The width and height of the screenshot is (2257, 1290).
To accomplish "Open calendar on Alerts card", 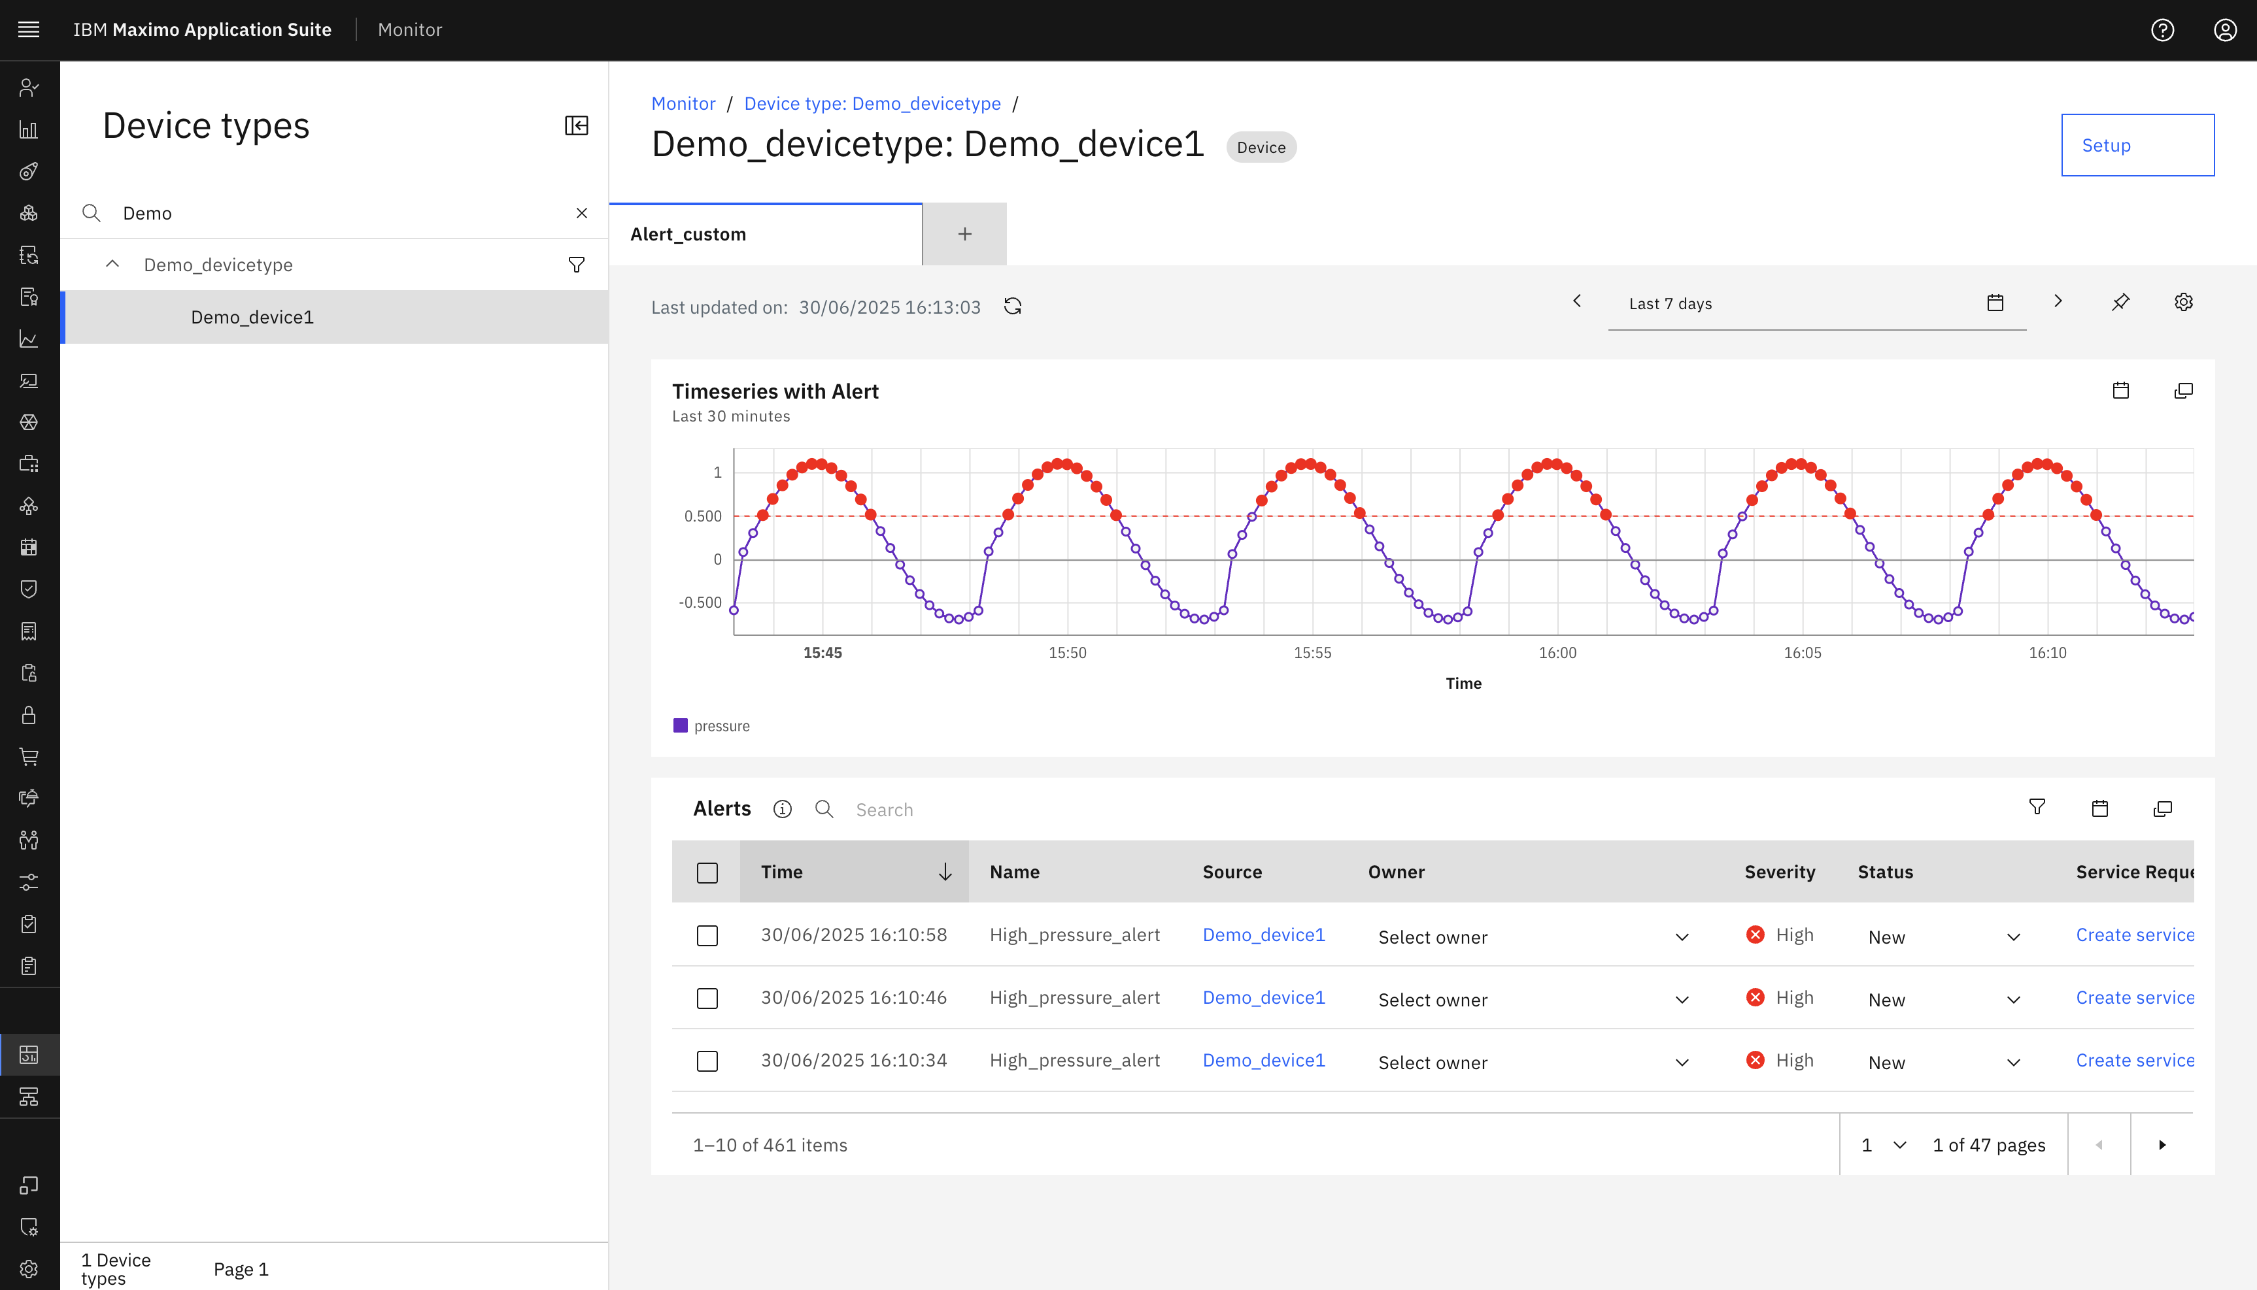I will (x=2099, y=808).
